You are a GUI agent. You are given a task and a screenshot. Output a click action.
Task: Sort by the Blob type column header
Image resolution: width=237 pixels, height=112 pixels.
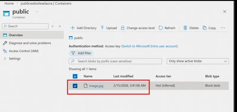(x=212, y=76)
